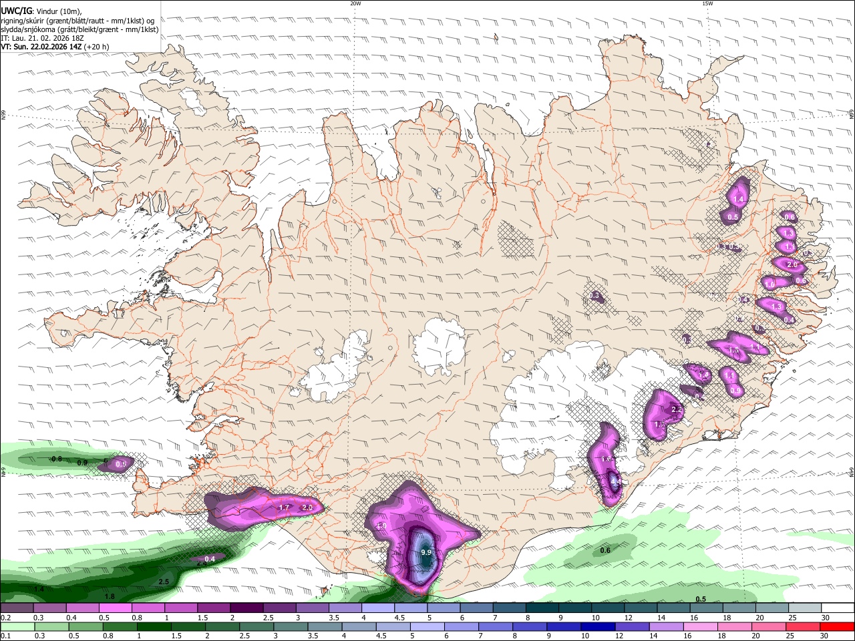
Task: Click the '1.7' value on the southwest peninsula
Action: point(284,507)
